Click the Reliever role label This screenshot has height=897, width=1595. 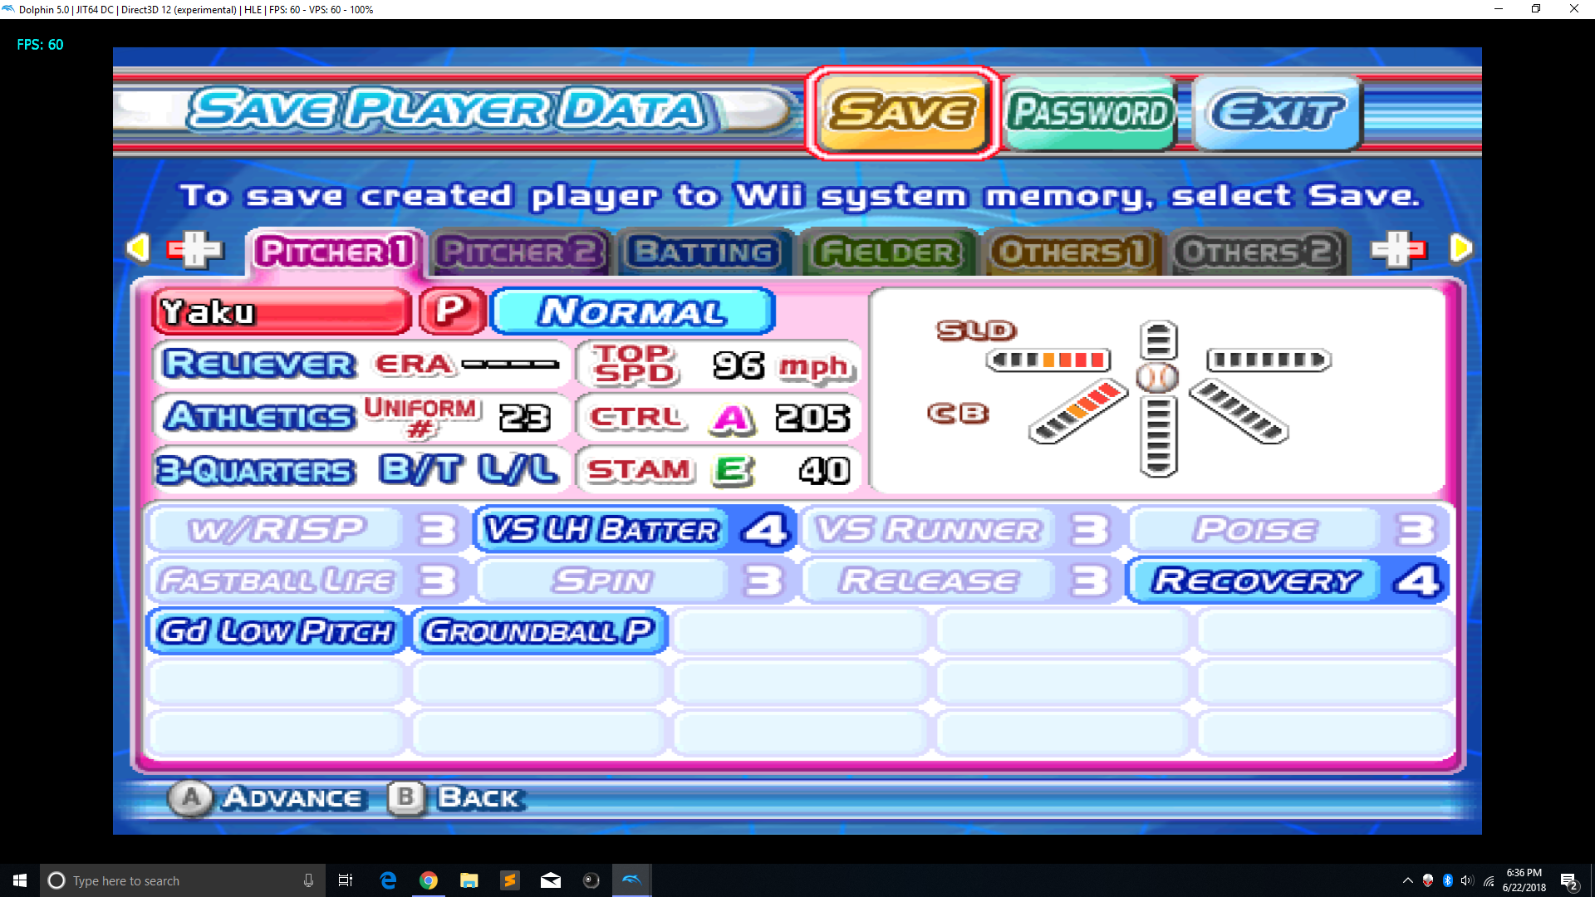pos(260,365)
